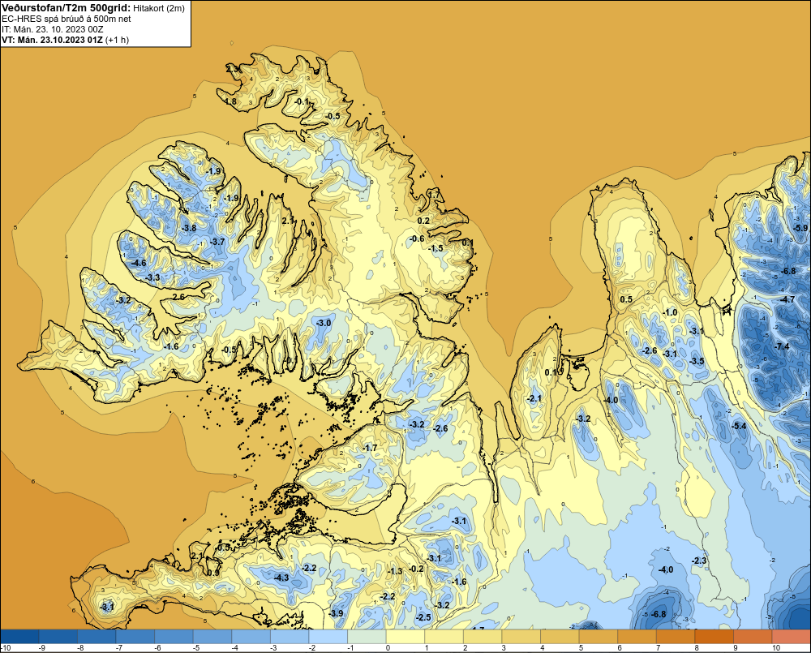Click the "-3.9" temperature value on the map
Screen dimensions: 811x653
pos(336,613)
